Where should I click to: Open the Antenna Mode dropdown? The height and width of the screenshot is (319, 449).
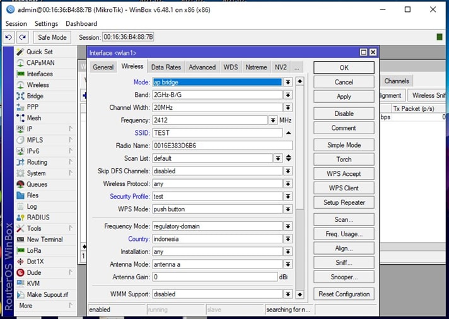[x=288, y=264]
